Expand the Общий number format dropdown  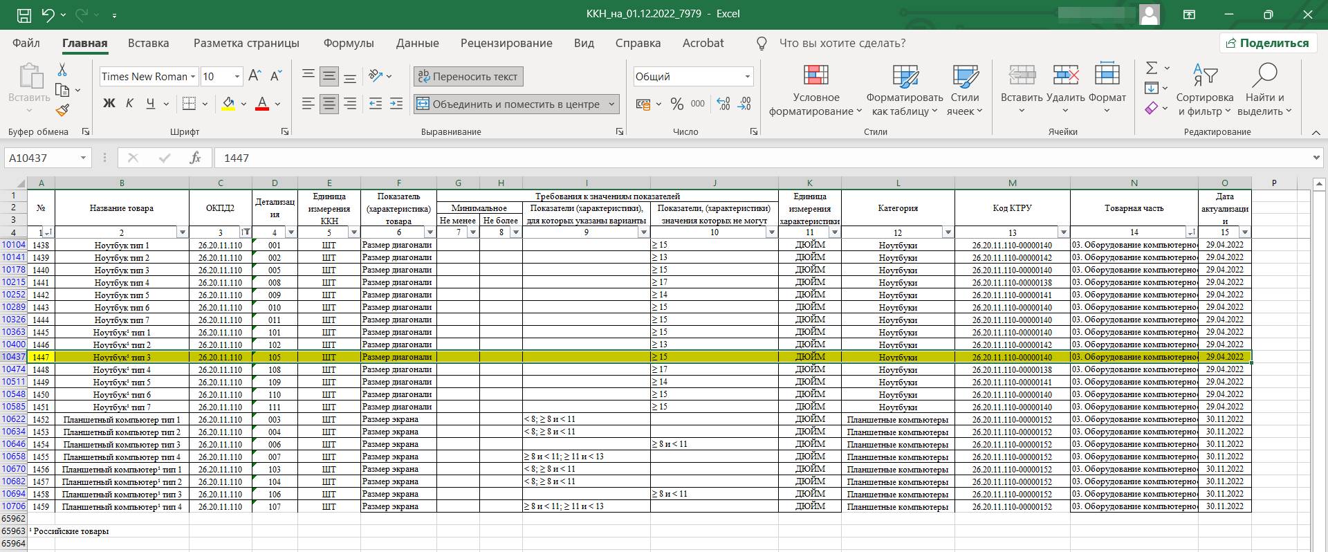coord(747,77)
